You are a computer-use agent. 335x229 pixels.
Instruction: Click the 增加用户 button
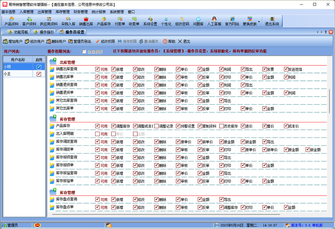13,41
